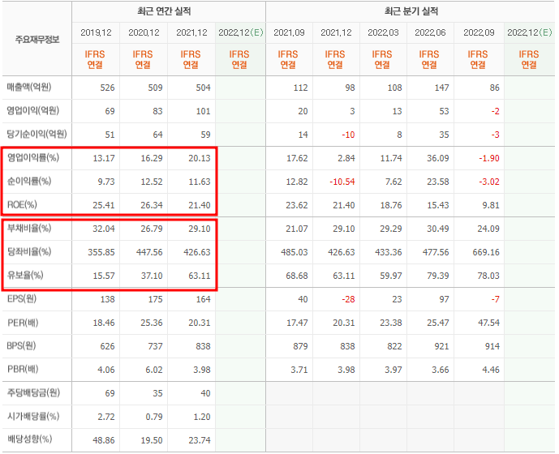Select the 669.16 quick ratio value

(x=486, y=252)
